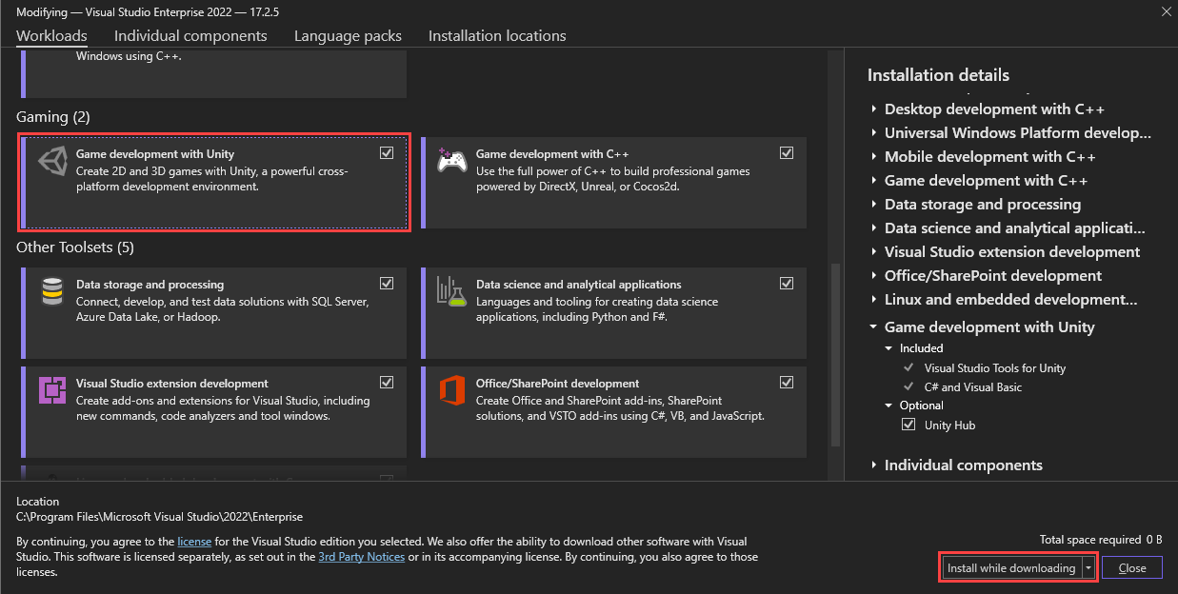The height and width of the screenshot is (594, 1178).
Task: Expand Desktop development with C++ details
Action: (875, 109)
